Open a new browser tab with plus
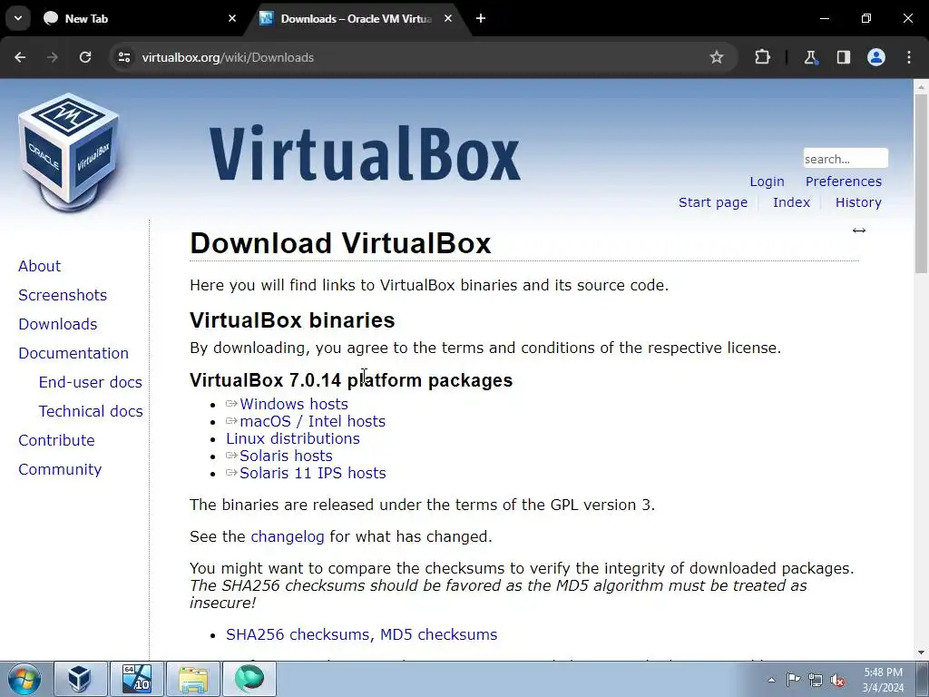 [481, 18]
